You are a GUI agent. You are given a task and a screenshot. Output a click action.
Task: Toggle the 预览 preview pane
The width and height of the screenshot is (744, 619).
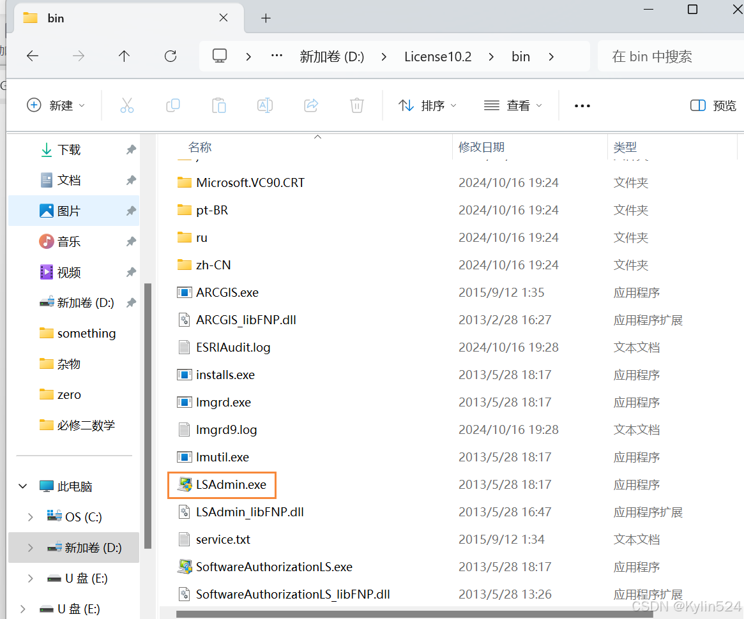[x=713, y=105]
